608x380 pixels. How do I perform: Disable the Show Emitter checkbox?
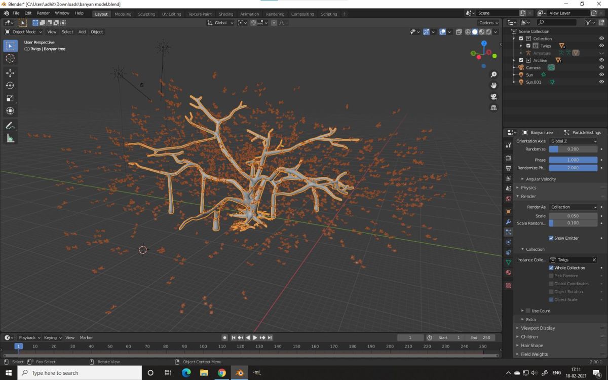point(551,238)
